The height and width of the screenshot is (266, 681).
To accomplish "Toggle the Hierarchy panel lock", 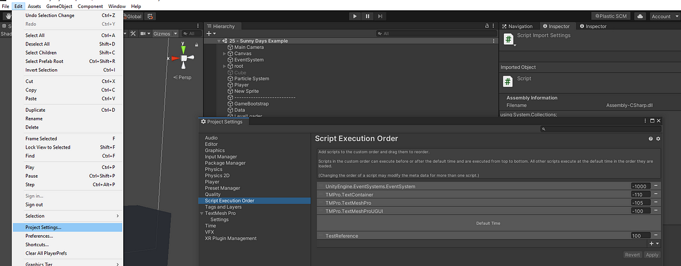I will [x=486, y=26].
